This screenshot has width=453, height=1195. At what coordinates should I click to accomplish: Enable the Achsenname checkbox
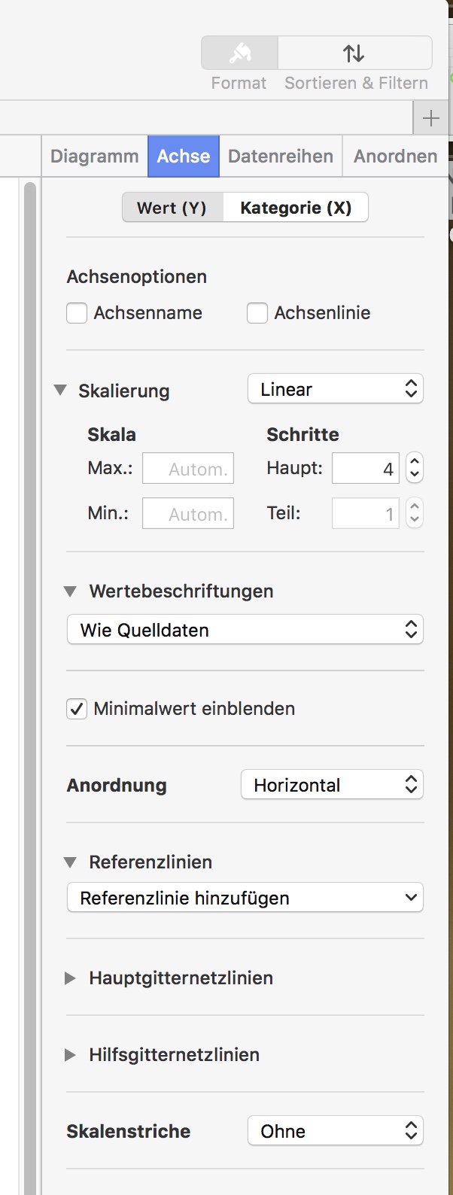tap(77, 313)
